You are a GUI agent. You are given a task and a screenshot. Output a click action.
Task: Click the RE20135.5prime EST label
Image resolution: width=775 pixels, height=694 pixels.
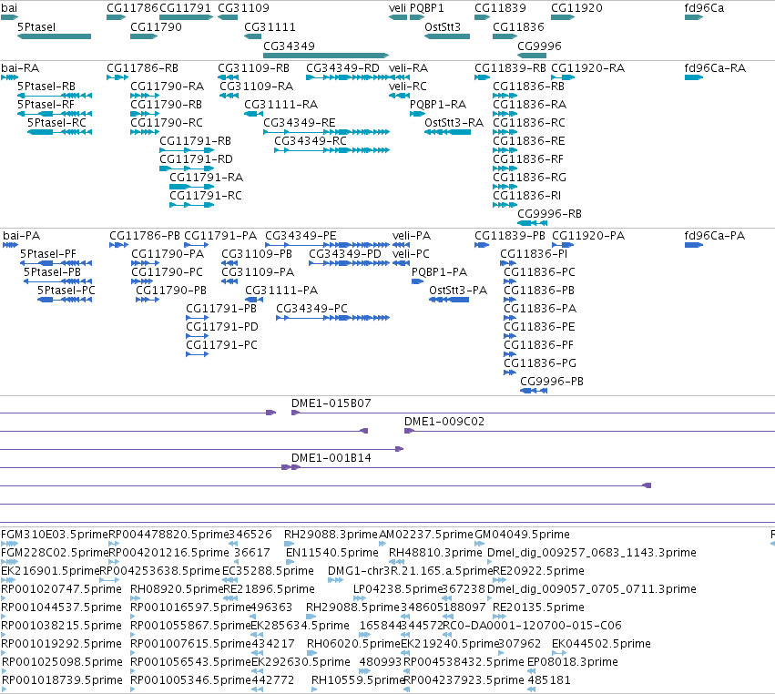(539, 607)
